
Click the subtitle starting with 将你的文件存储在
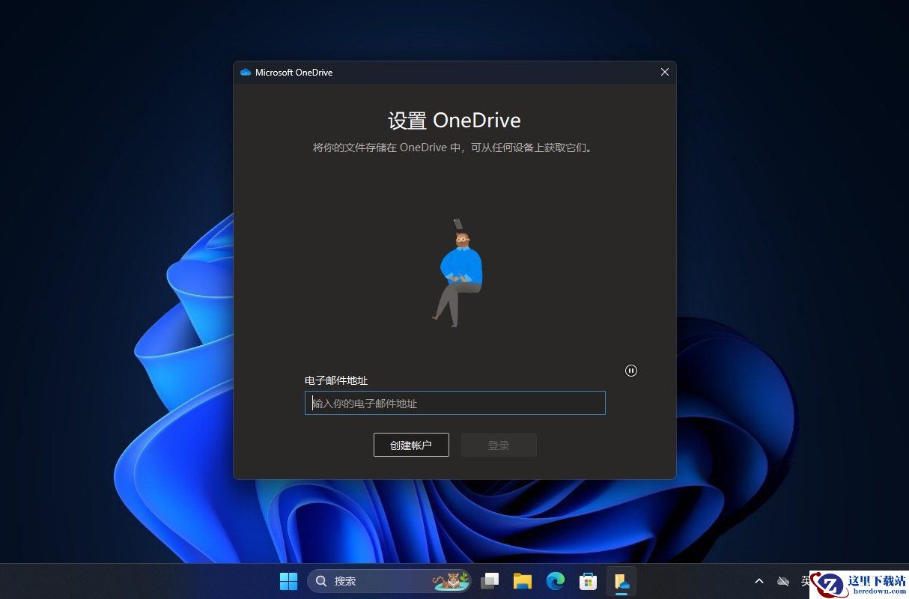pyautogui.click(x=454, y=148)
